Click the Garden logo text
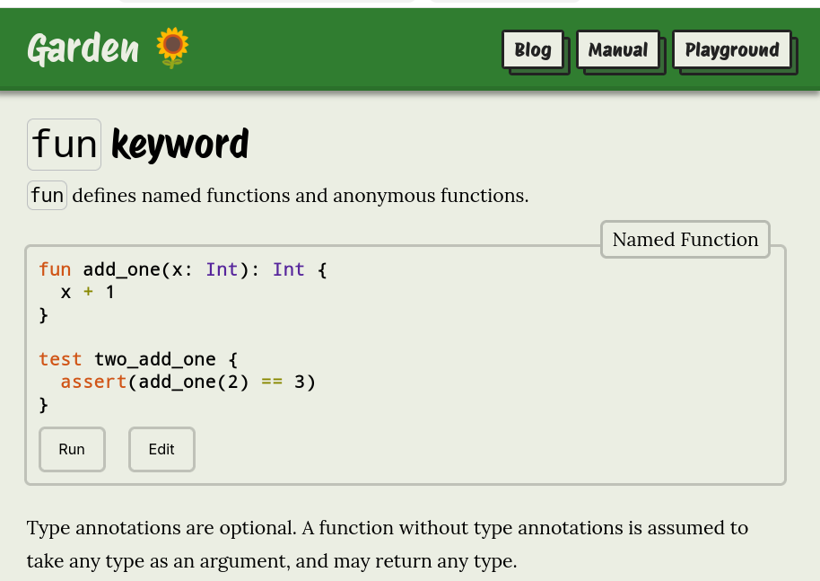This screenshot has height=581, width=820. click(83, 48)
